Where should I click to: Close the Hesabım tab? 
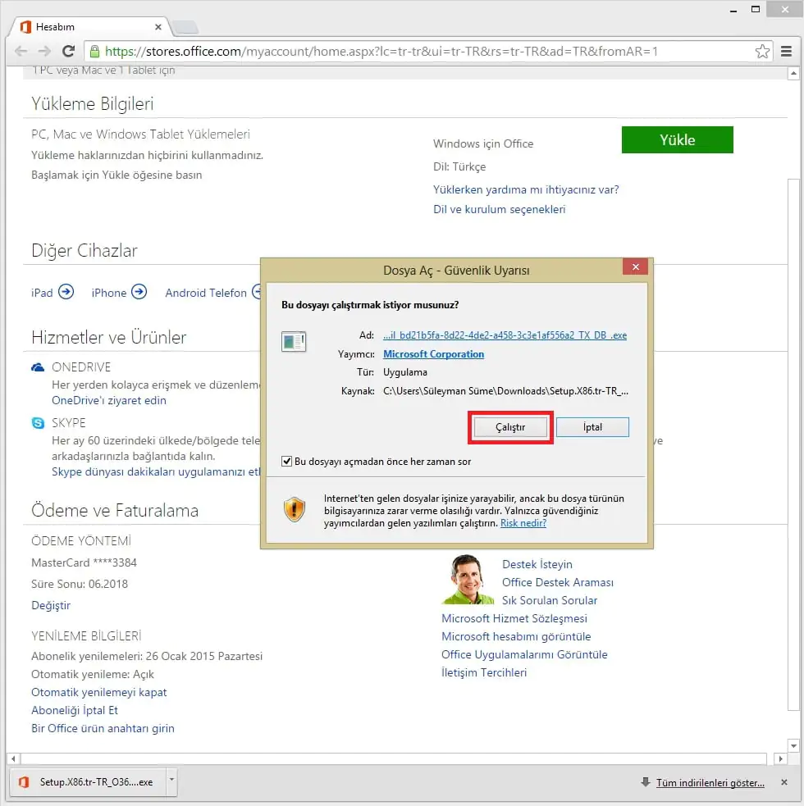(x=158, y=27)
